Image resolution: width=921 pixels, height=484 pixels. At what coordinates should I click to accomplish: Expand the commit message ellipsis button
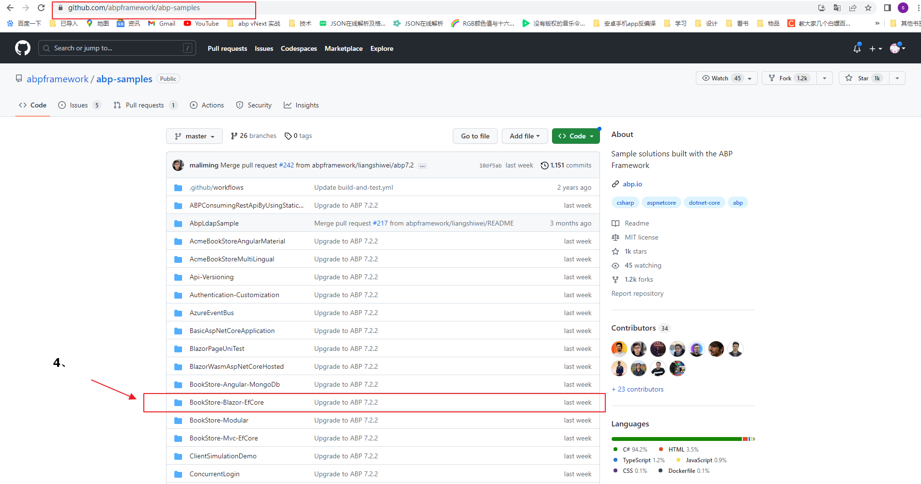[x=423, y=166]
